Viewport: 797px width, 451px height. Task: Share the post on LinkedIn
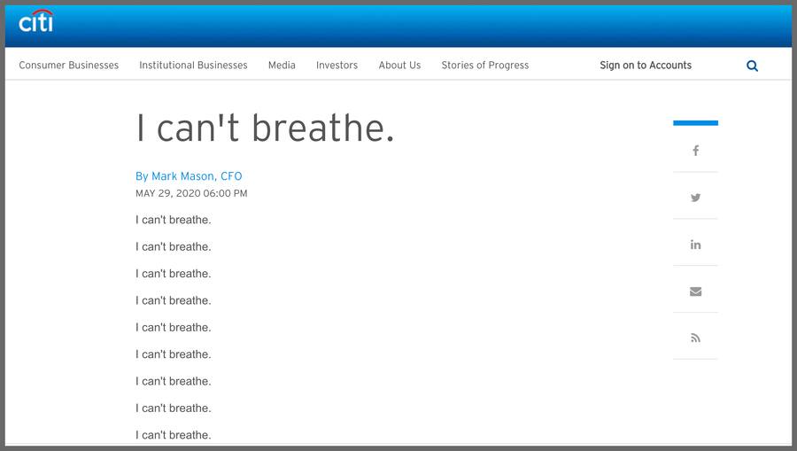point(695,245)
